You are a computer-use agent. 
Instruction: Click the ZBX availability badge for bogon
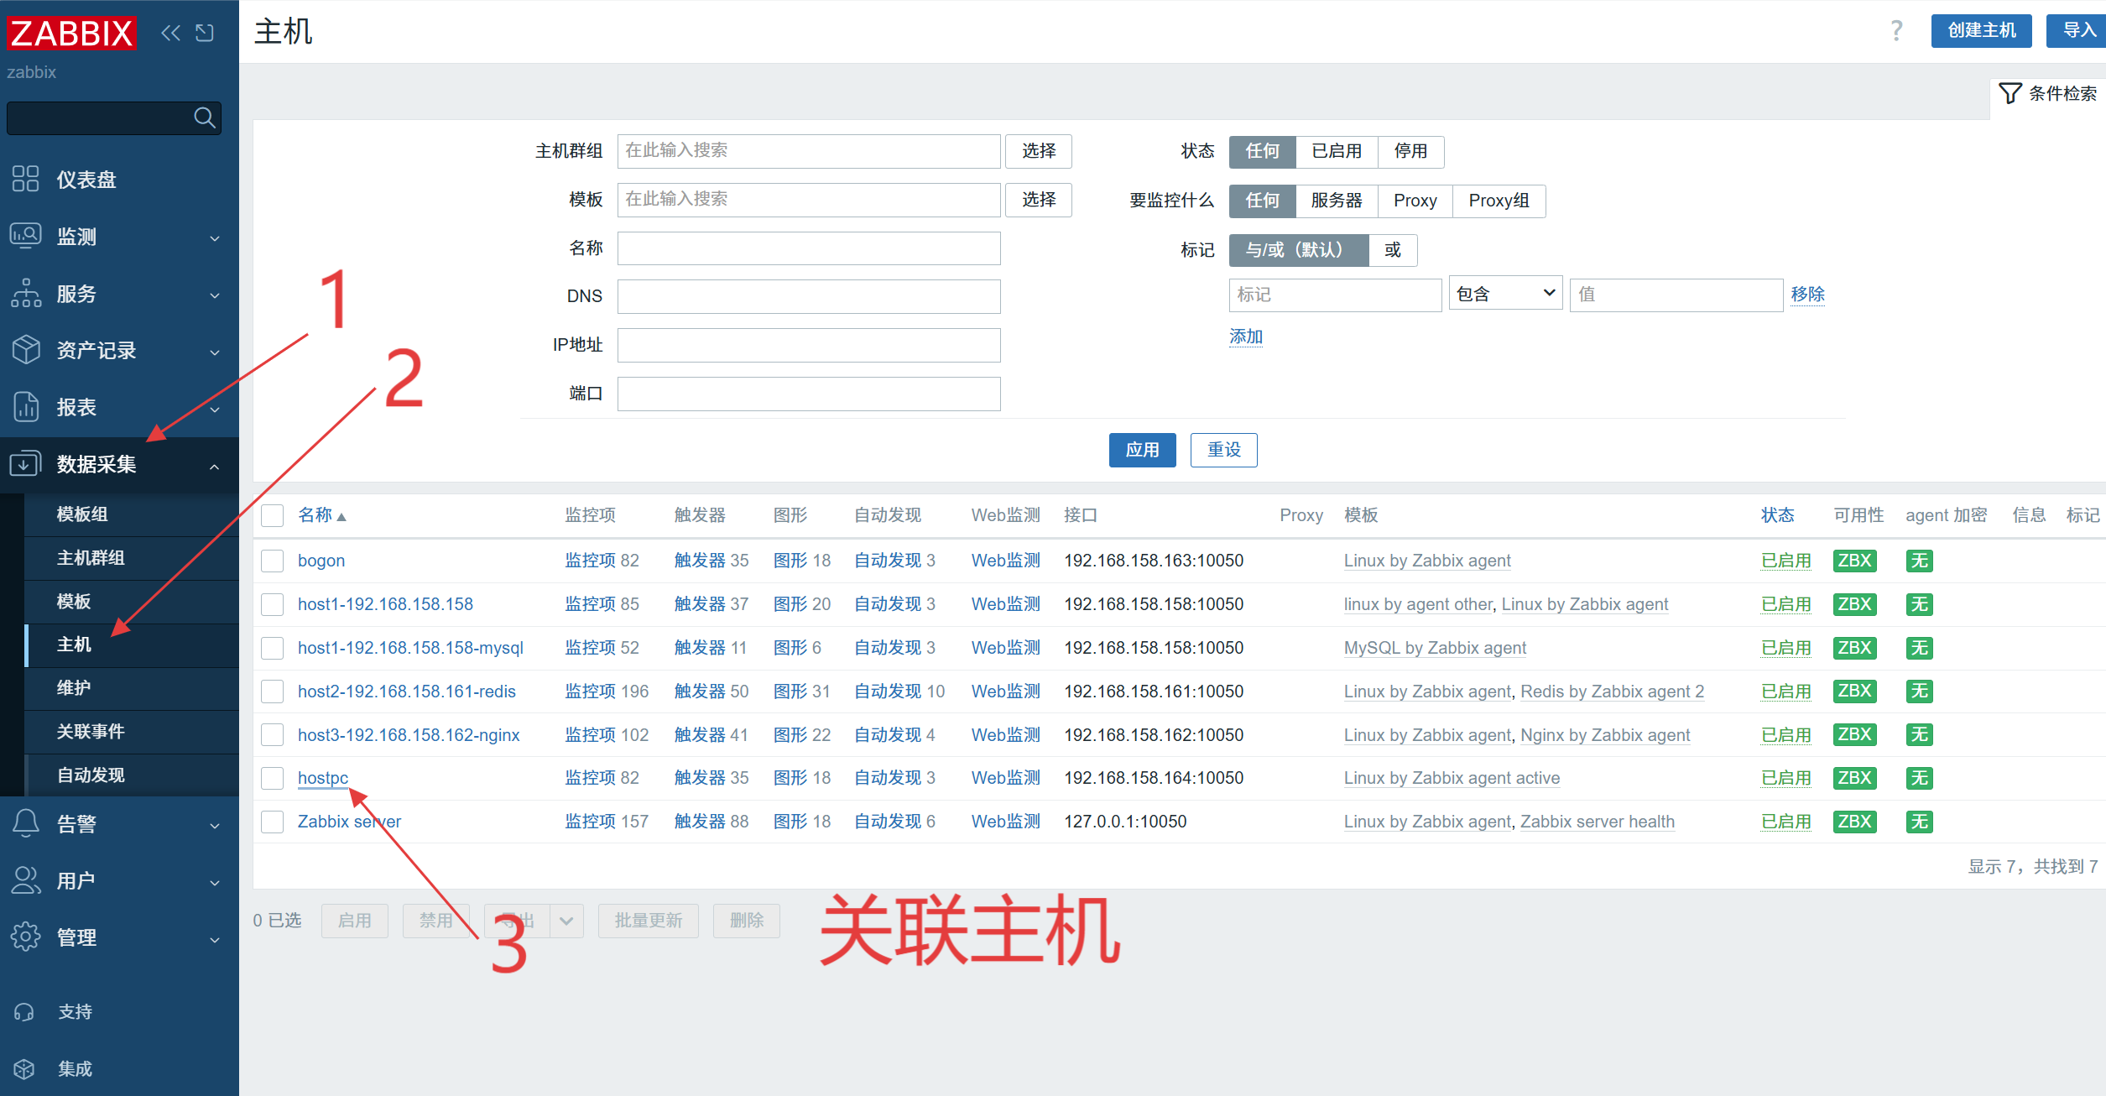[1855, 561]
